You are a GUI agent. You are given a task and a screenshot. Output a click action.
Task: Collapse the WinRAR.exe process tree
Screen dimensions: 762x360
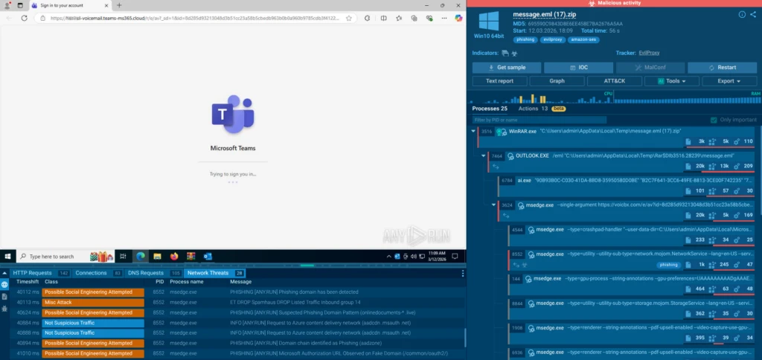coord(474,131)
